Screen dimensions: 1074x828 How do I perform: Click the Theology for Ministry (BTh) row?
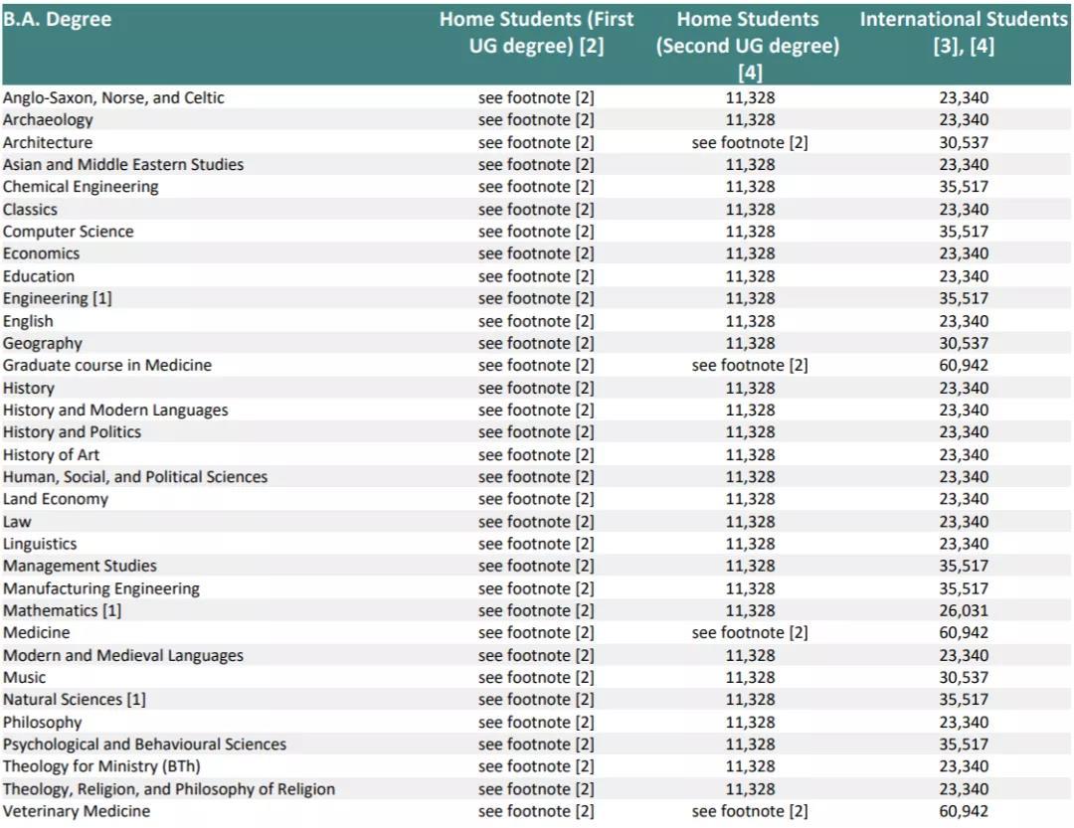[99, 766]
